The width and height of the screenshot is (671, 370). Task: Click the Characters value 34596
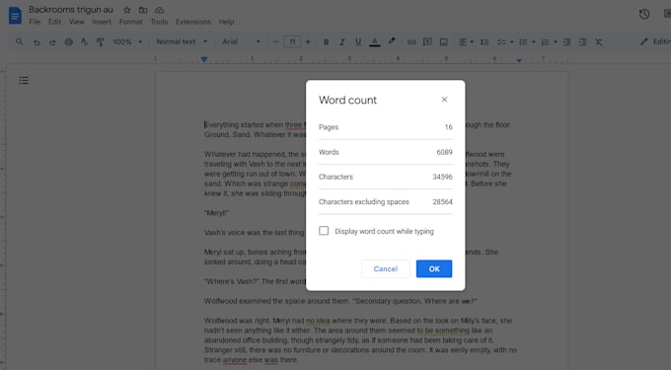click(x=442, y=177)
